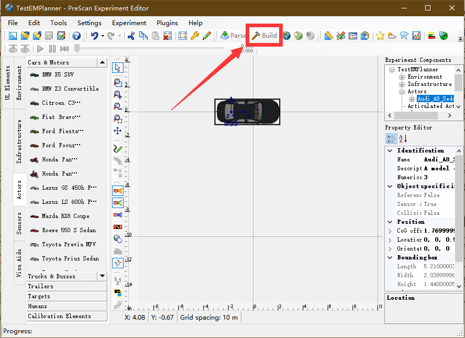
Task: Click the Help question mark icon
Action: (76, 36)
